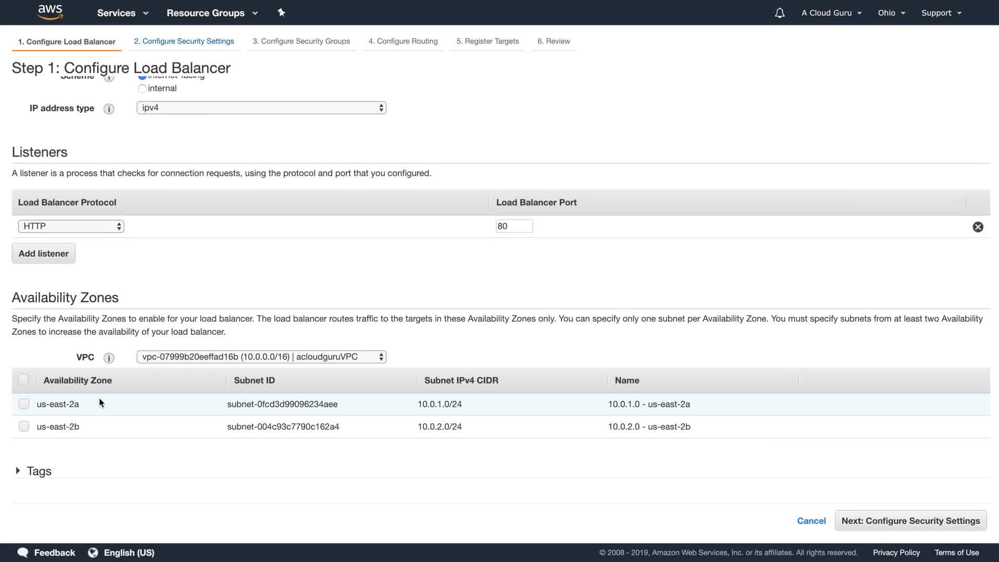
Task: Check the us-east-2a availability zone checkbox
Action: click(x=24, y=404)
